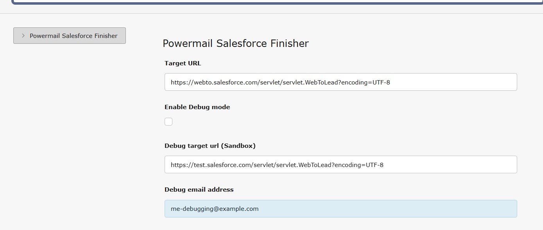Open the Powermail Salesforce Finisher sidebar item
This screenshot has width=543, height=230.
[x=70, y=36]
